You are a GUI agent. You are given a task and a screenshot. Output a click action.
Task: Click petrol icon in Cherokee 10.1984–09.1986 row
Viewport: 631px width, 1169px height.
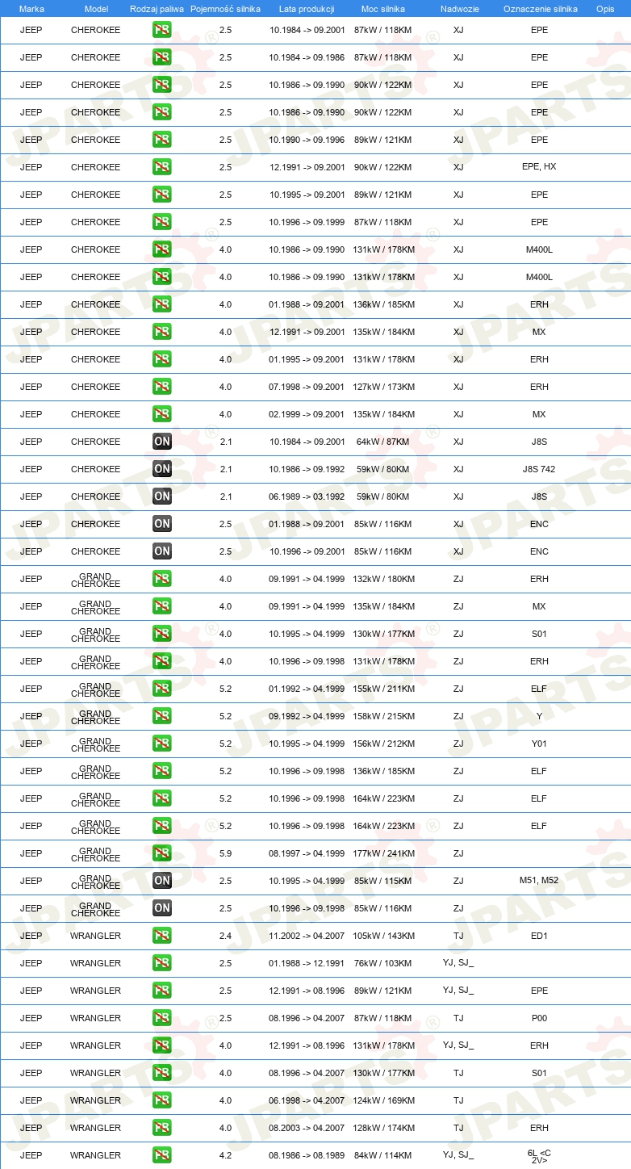click(x=162, y=57)
